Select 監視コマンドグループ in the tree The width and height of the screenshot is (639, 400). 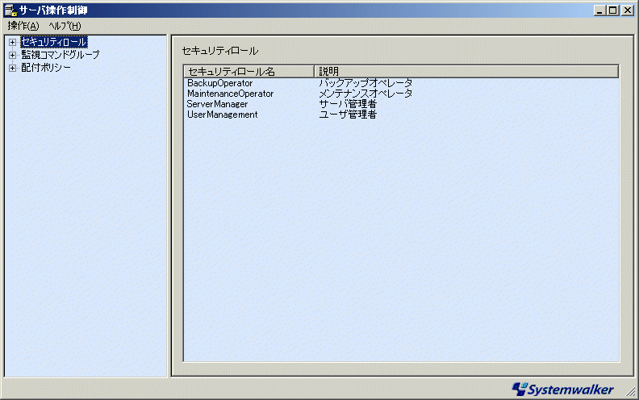click(61, 55)
